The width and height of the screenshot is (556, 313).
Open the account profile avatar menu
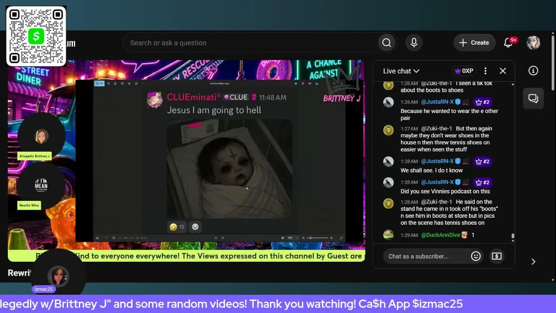(533, 43)
